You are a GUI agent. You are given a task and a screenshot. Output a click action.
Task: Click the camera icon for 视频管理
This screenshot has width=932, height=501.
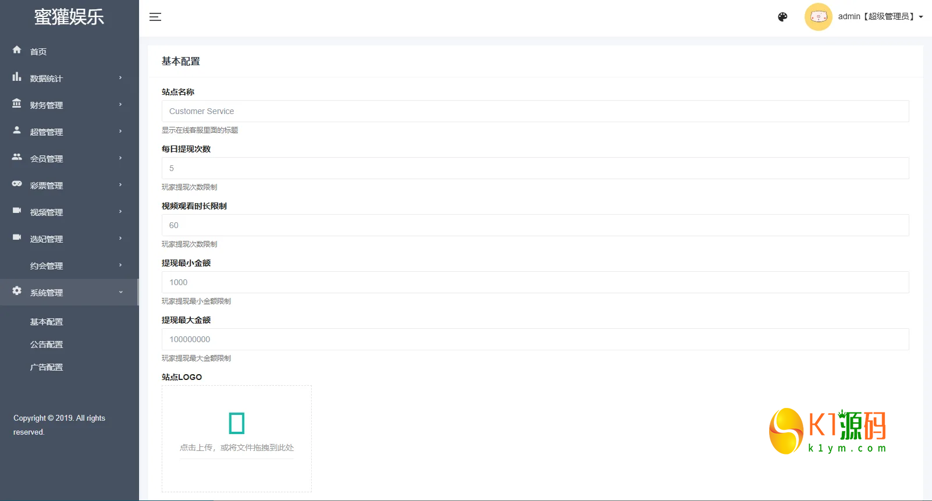coord(17,211)
